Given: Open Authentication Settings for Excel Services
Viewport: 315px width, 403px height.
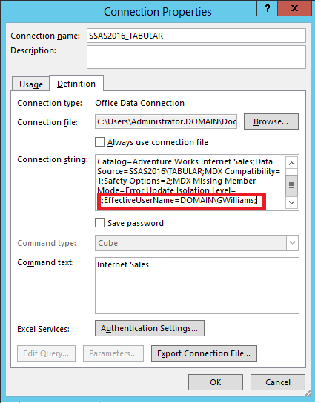Looking at the screenshot, I should 150,328.
